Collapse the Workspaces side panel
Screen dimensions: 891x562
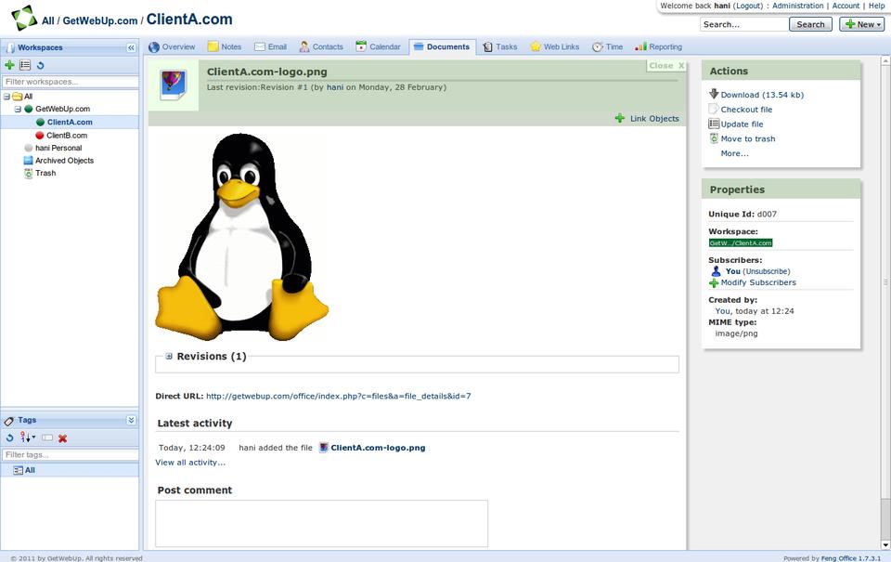131,47
